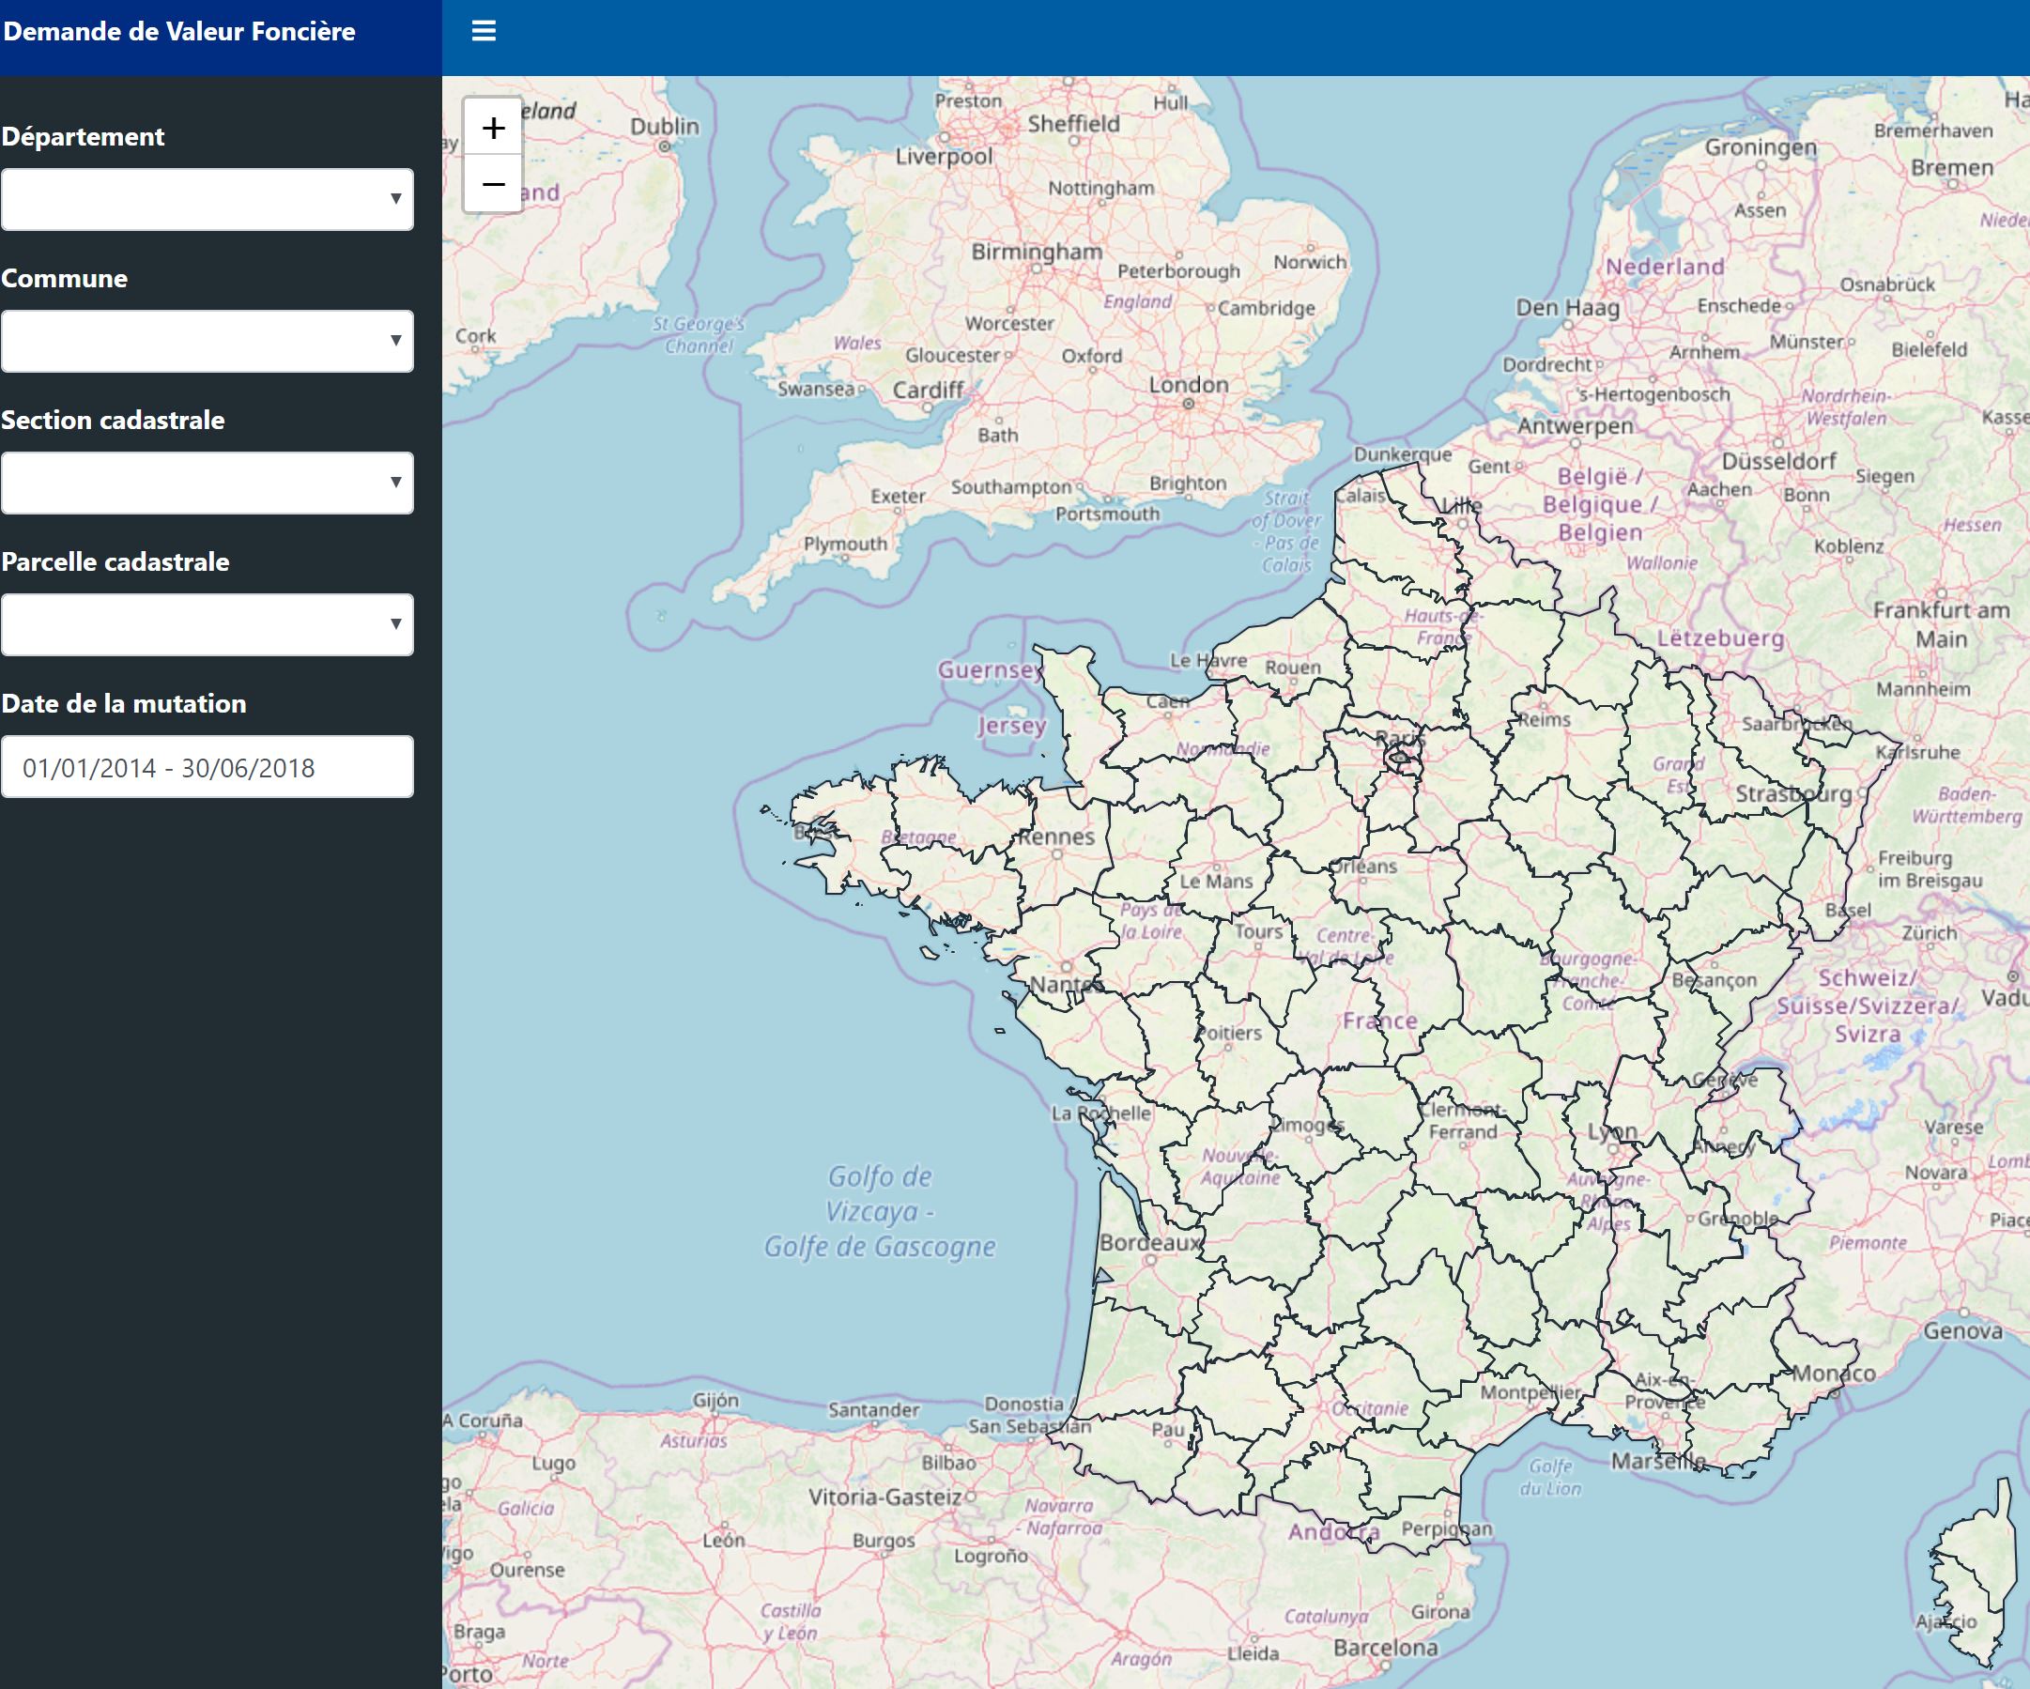Screen dimensions: 2030x1689
Task: Open the Parcelle cadastrale dropdown
Action: (x=207, y=624)
